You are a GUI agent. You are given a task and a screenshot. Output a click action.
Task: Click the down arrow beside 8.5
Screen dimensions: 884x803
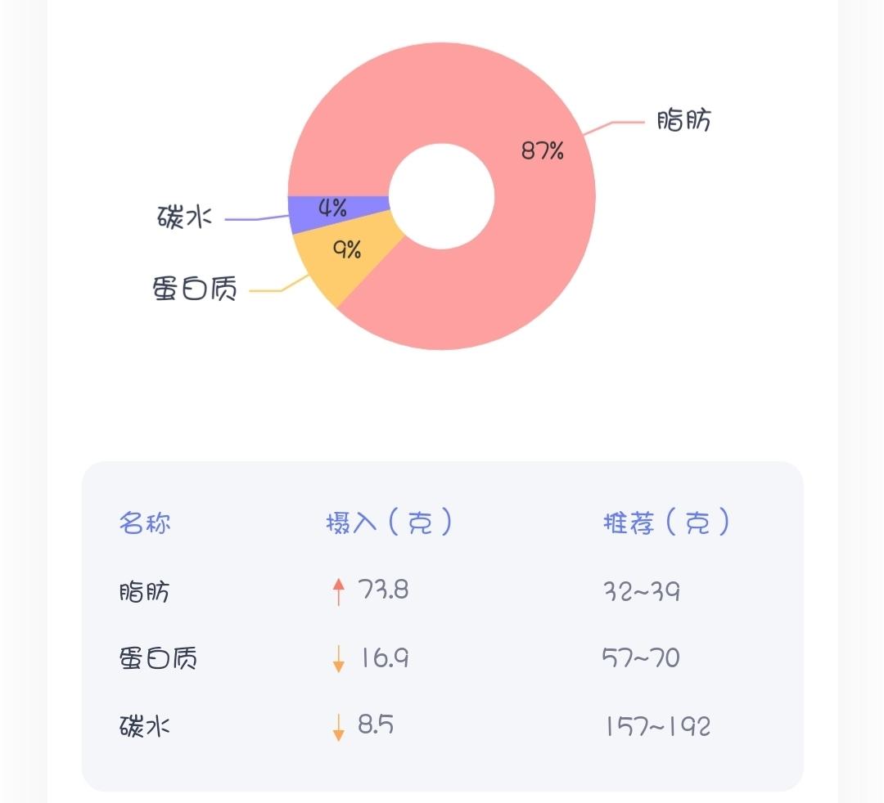point(339,726)
